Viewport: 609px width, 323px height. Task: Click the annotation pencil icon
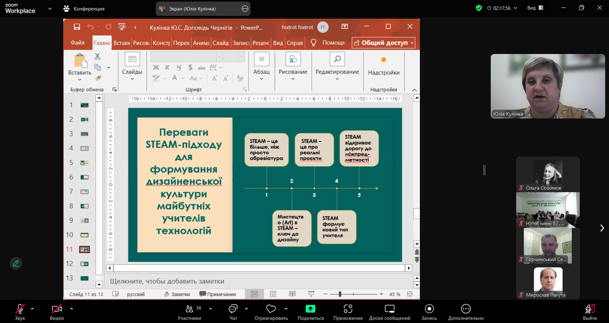pos(16,263)
